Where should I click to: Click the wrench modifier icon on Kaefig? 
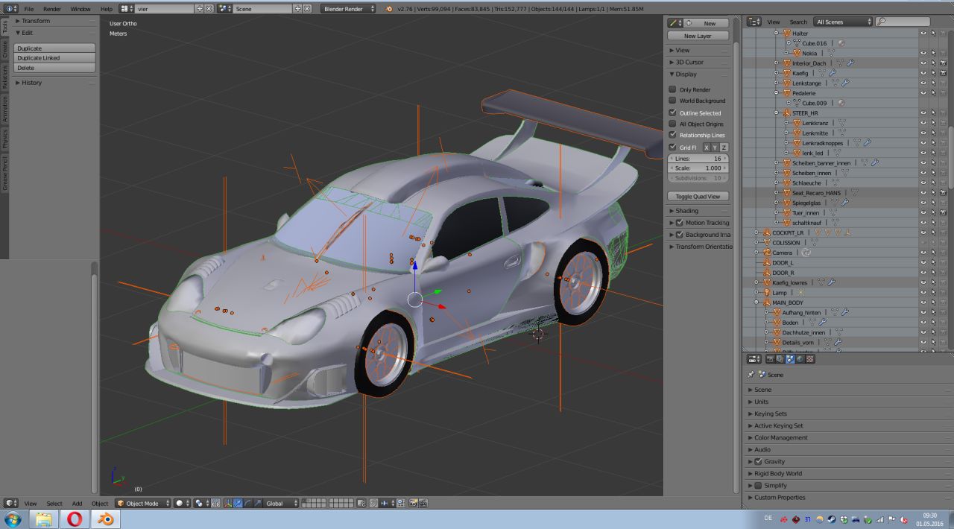pos(831,73)
